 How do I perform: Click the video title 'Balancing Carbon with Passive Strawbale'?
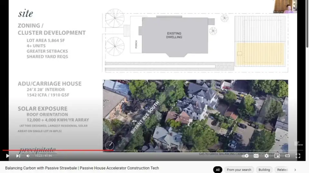(x=82, y=168)
